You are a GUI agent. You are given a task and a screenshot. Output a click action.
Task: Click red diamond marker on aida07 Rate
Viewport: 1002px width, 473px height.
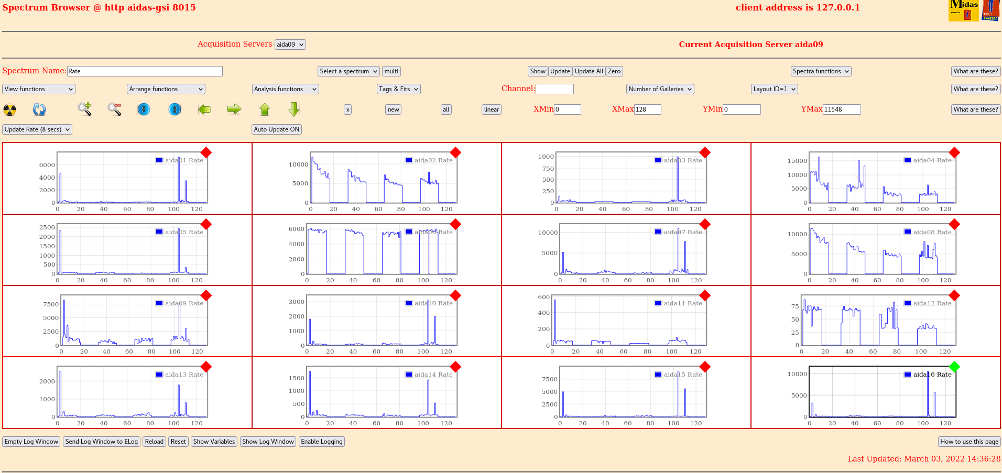(x=705, y=224)
